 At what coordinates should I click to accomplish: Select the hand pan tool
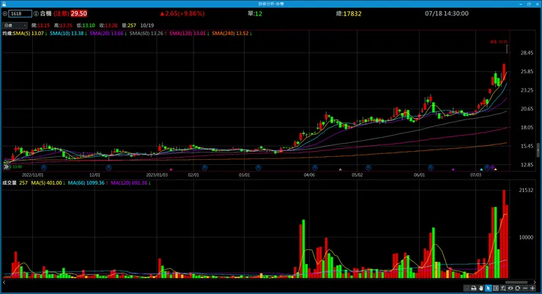(480, 288)
